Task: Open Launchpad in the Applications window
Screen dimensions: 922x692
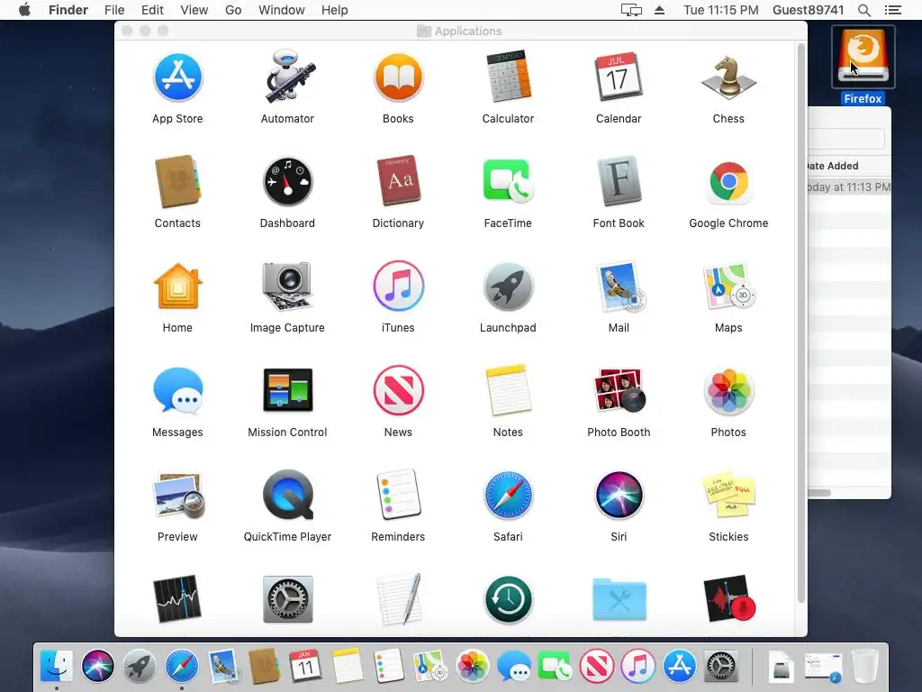Action: [508, 287]
